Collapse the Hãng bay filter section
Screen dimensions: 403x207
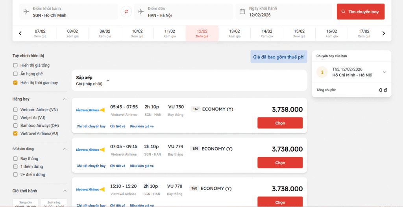click(x=65, y=99)
